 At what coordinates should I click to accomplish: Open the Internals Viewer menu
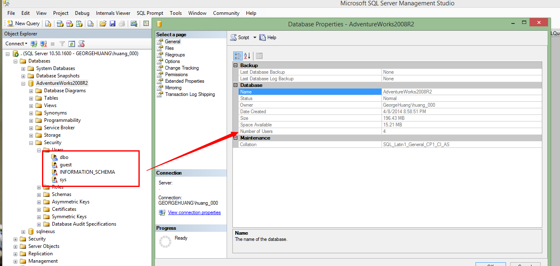(x=113, y=13)
